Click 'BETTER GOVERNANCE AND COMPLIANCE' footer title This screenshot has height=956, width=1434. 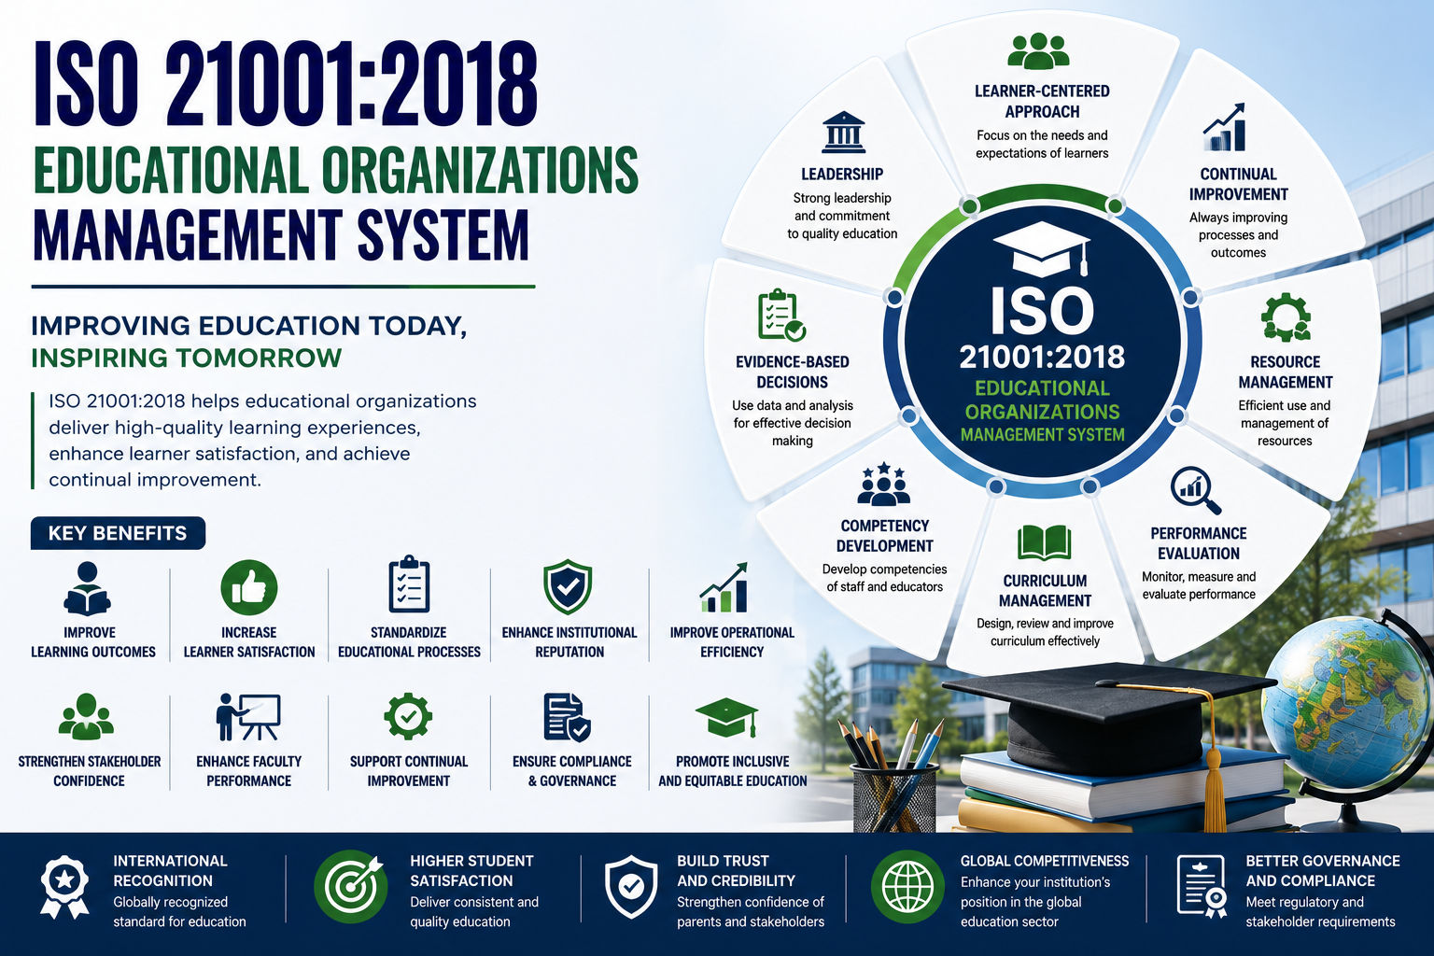(x=1322, y=870)
